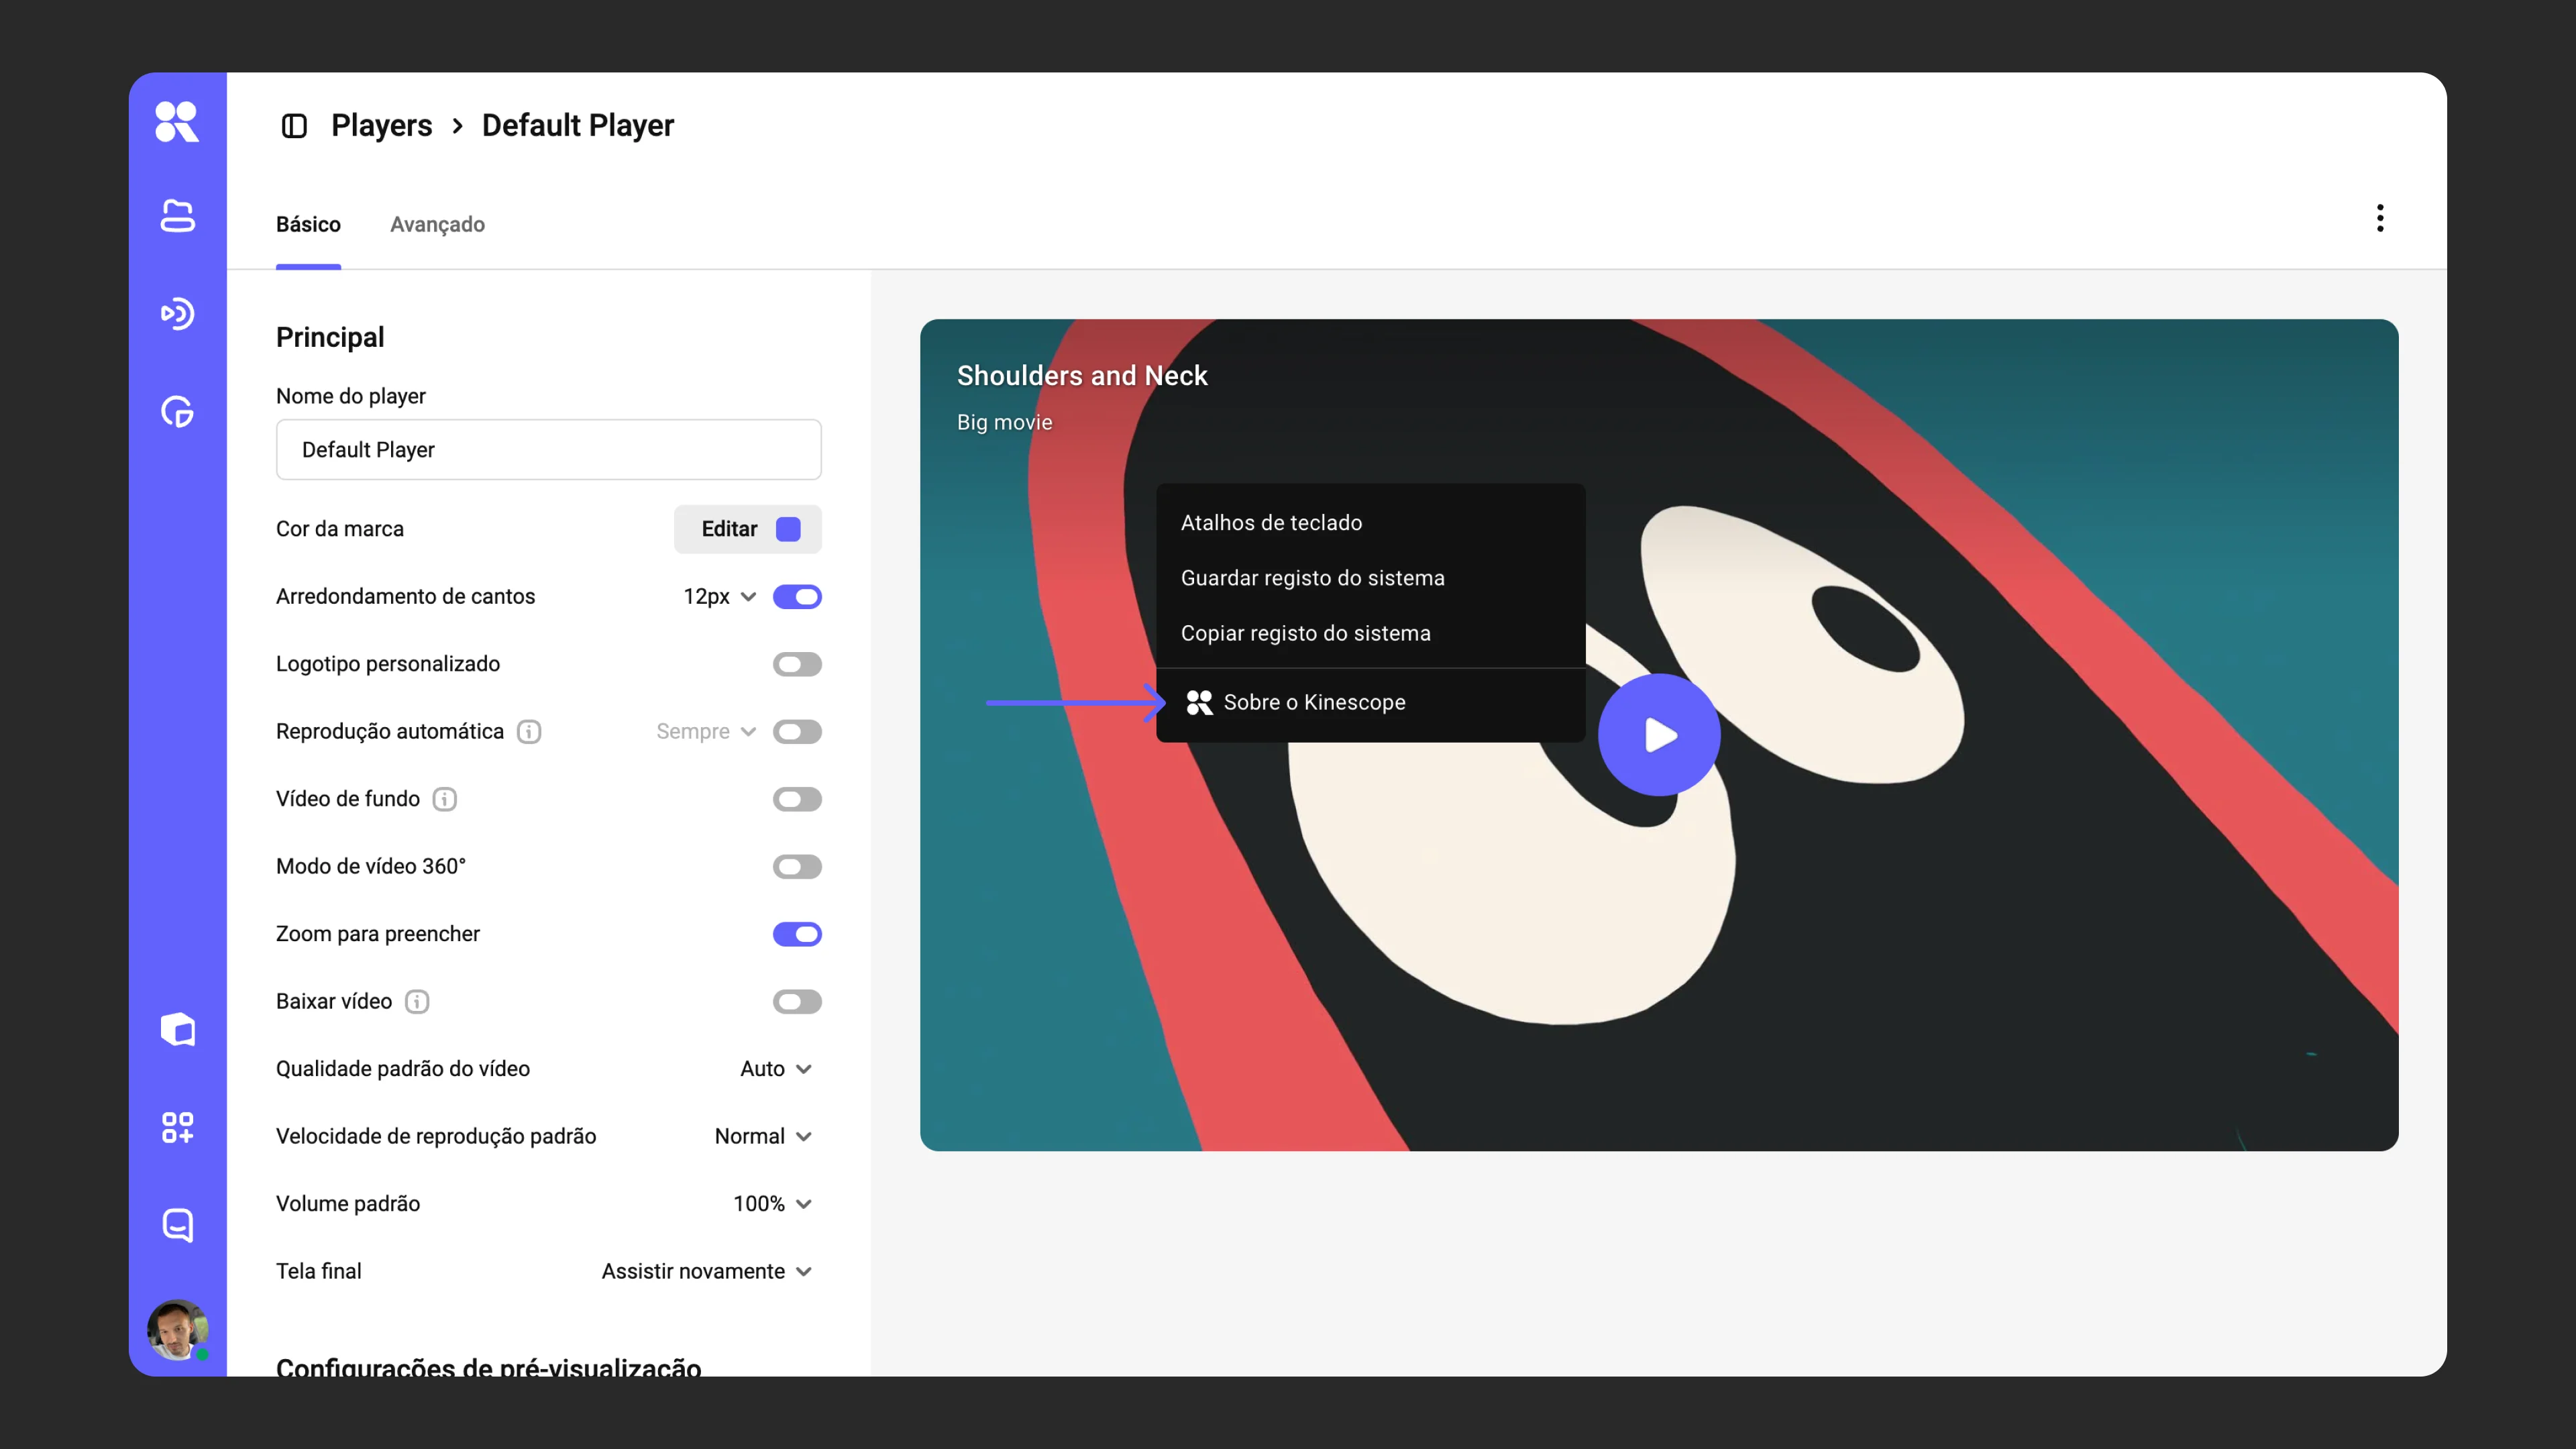This screenshot has width=2576, height=1449.
Task: Select Sobre o Kinescope menu entry
Action: (x=1370, y=703)
